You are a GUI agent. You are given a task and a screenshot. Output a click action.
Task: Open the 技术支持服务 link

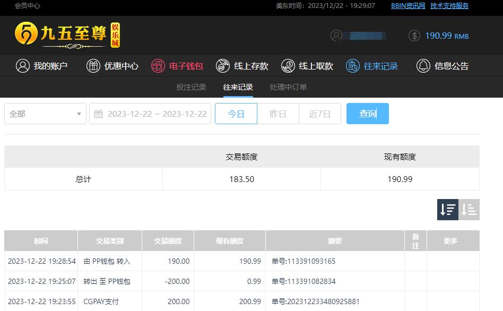[x=449, y=6]
